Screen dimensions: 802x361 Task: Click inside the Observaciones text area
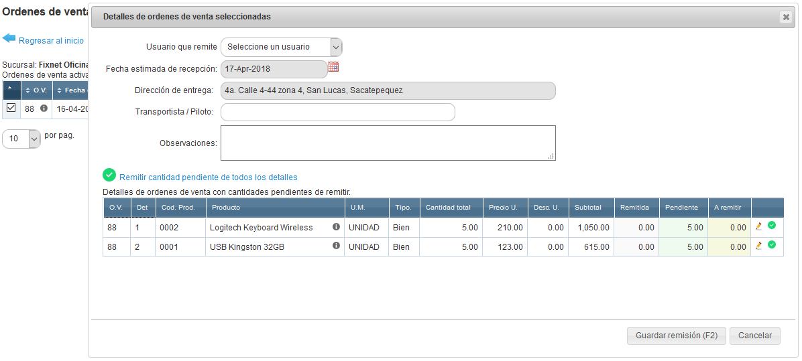[x=388, y=143]
